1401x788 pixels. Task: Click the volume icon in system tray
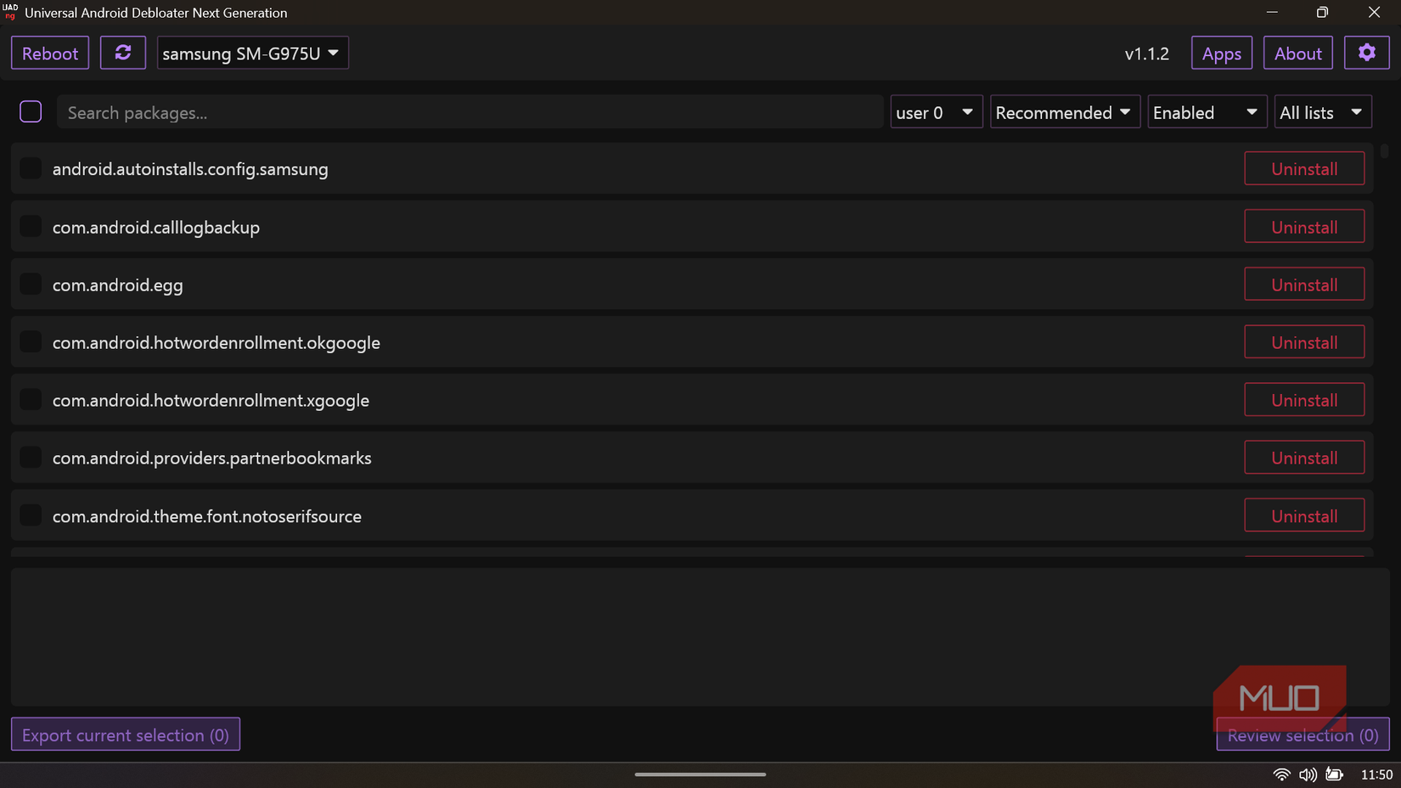click(x=1308, y=774)
